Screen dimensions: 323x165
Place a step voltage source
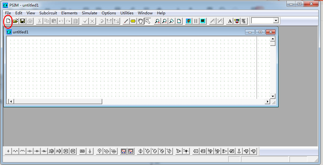coord(169,151)
